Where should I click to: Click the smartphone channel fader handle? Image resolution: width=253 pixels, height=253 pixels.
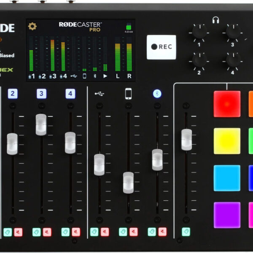[128, 183]
